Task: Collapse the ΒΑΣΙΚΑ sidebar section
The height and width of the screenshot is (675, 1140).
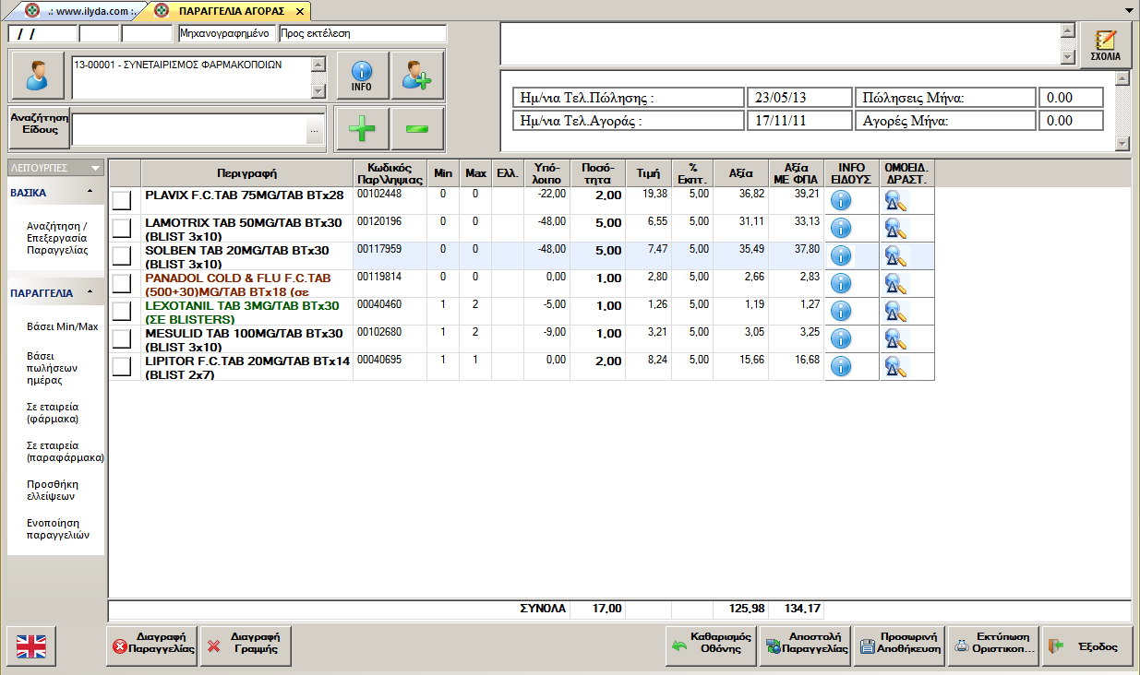Action: (90, 192)
